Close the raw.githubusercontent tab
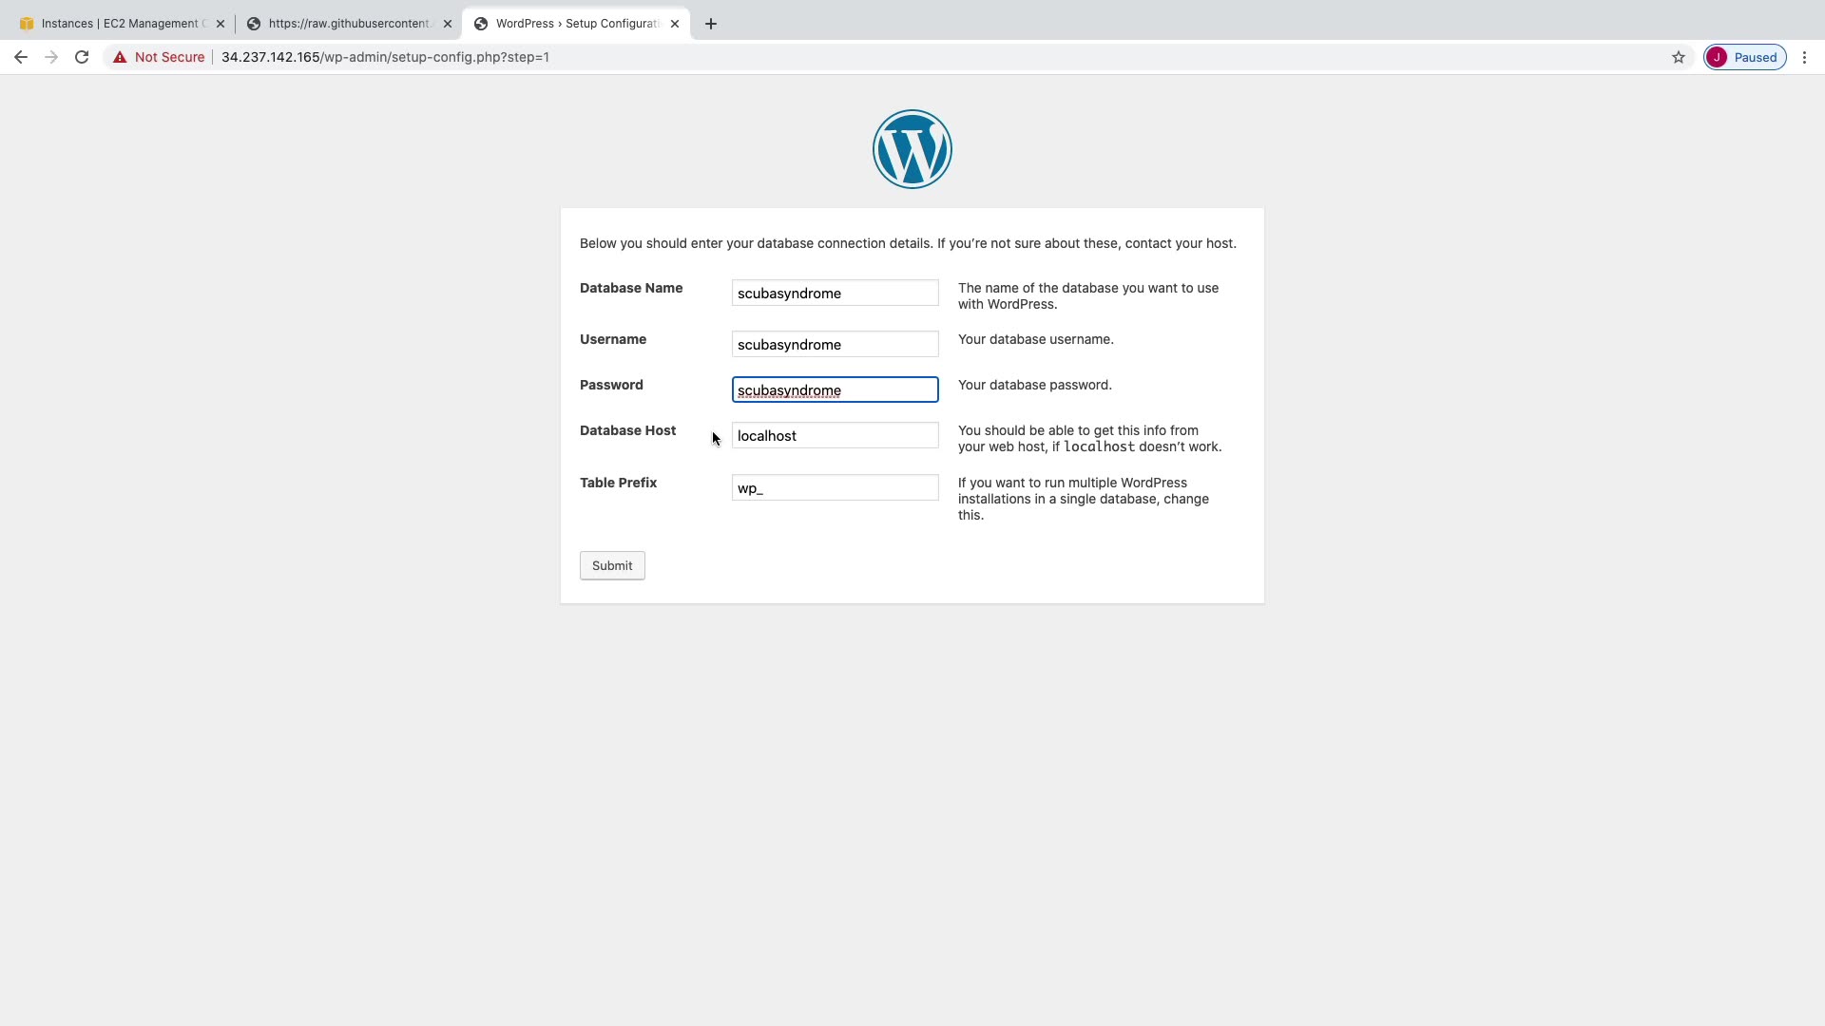The width and height of the screenshot is (1825, 1026). coord(448,24)
